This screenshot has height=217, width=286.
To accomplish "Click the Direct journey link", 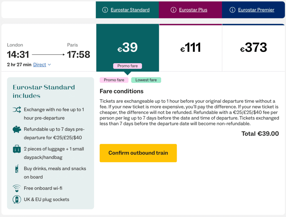I will coord(39,65).
